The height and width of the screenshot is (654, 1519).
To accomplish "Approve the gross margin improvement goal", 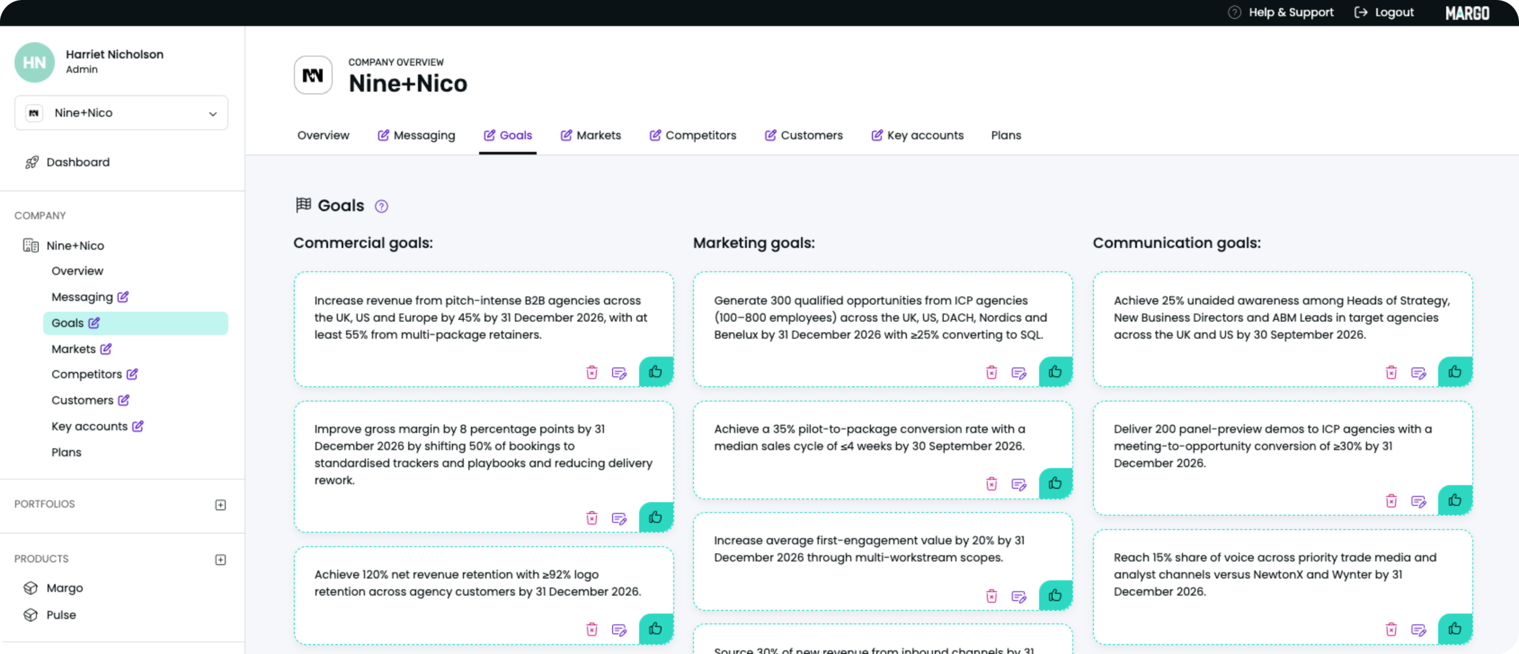I will click(x=656, y=517).
